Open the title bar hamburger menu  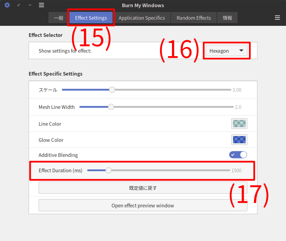[41, 5]
